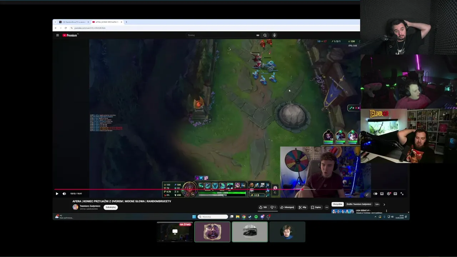Image resolution: width=457 pixels, height=257 pixels.
Task: Open Teemiorz Zadymiorz channel name link
Action: click(90, 206)
